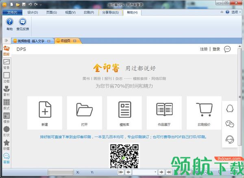This screenshot has height=178, width=244.
Task: Select the 帮助(H) ribbon tab
Action: (x=132, y=13)
